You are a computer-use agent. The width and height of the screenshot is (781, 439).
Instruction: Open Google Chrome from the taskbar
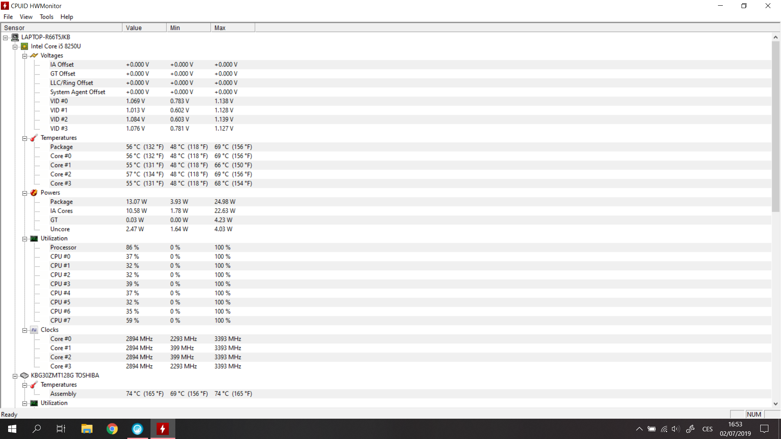pyautogui.click(x=112, y=429)
